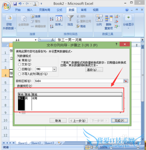Open the Home (开始) tab
Image resolution: width=146 pixels, height=150 pixels.
coord(18,10)
